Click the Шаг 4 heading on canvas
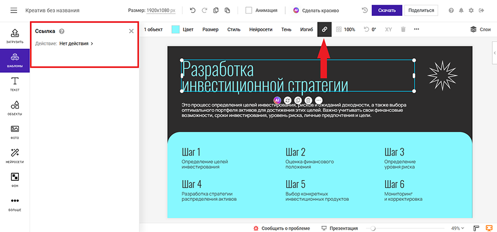This screenshot has height=232, width=497. (192, 184)
